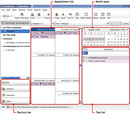130x114 pixels.
Task: Select September 15 in the month pane
Action: (x=115, y=42)
